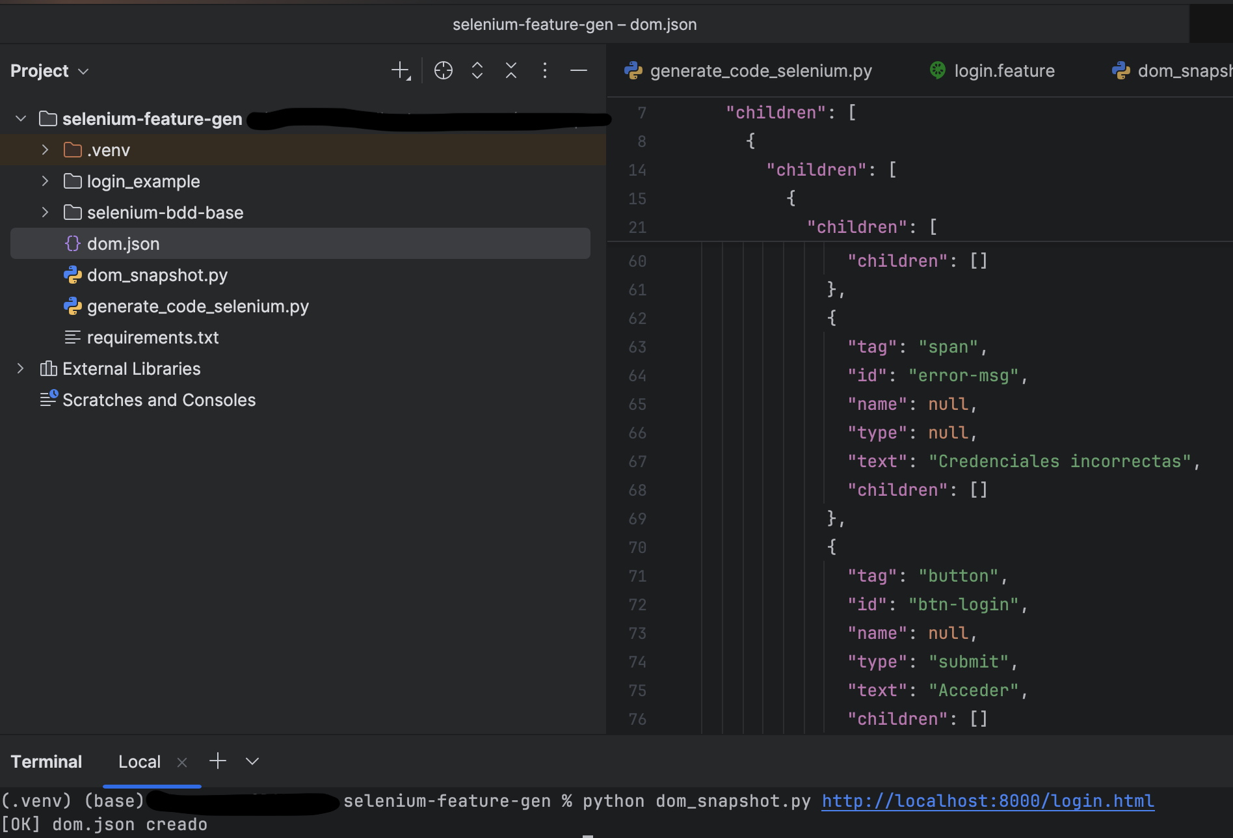Close the Local terminal tab

pos(182,763)
